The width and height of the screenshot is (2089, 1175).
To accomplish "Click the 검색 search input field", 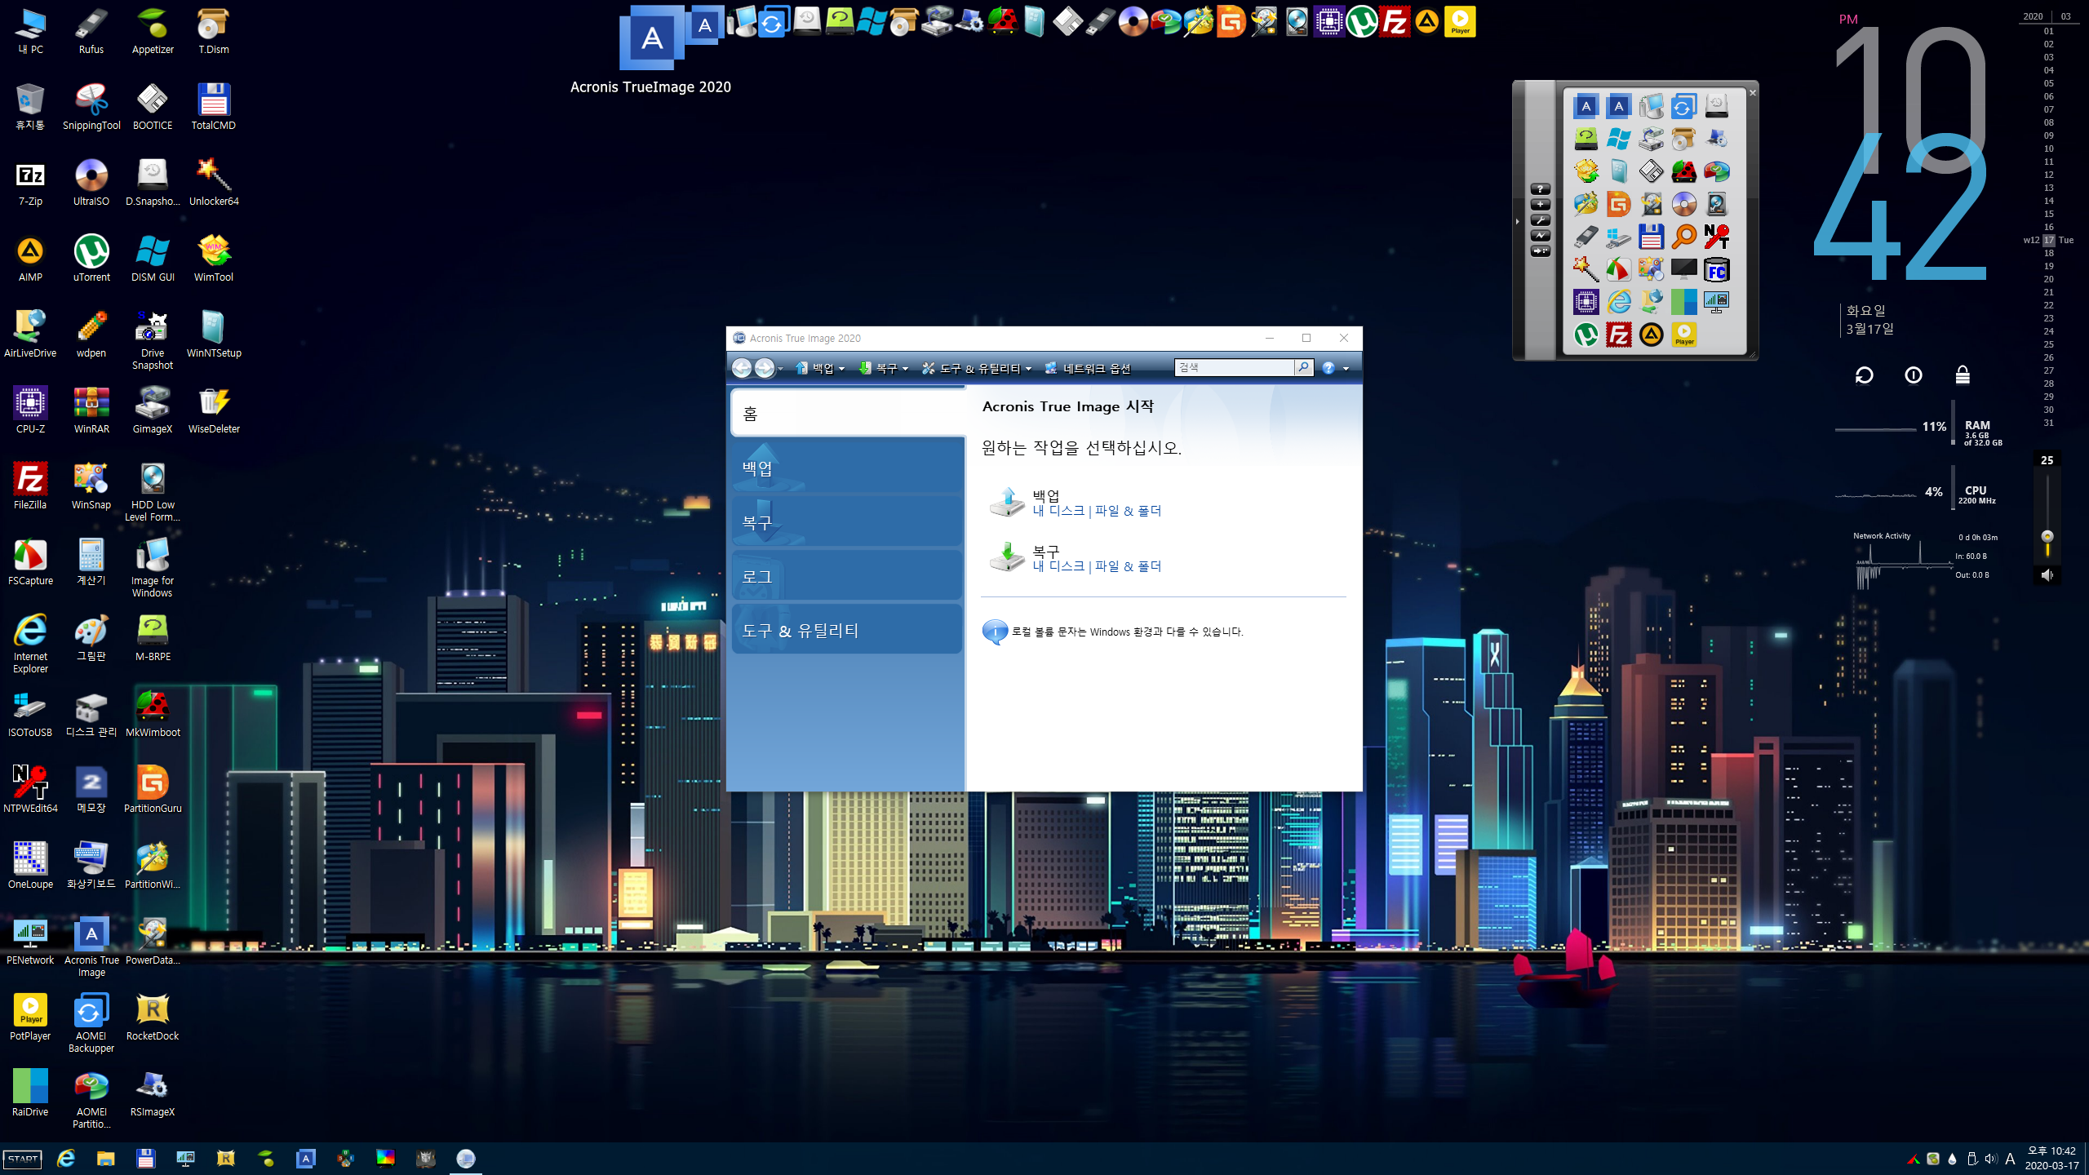I will tap(1234, 368).
